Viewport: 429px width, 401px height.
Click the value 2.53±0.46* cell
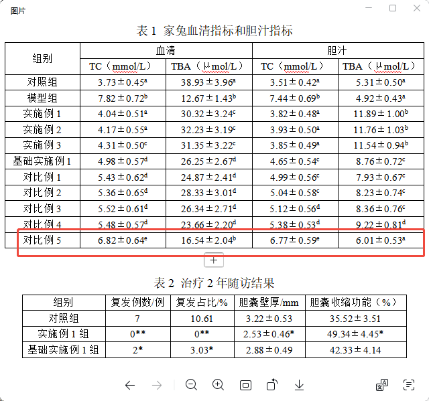(269, 334)
